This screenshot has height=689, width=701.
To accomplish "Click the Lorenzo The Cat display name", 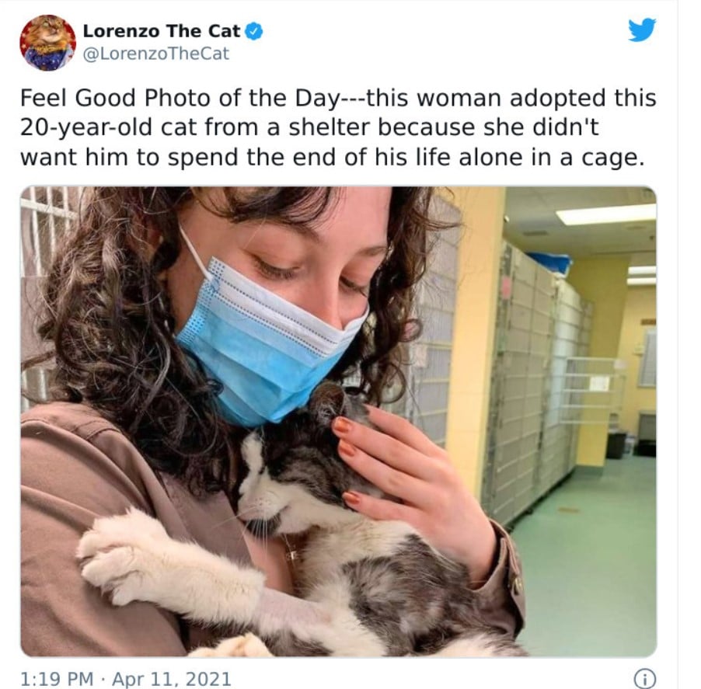I will (162, 31).
